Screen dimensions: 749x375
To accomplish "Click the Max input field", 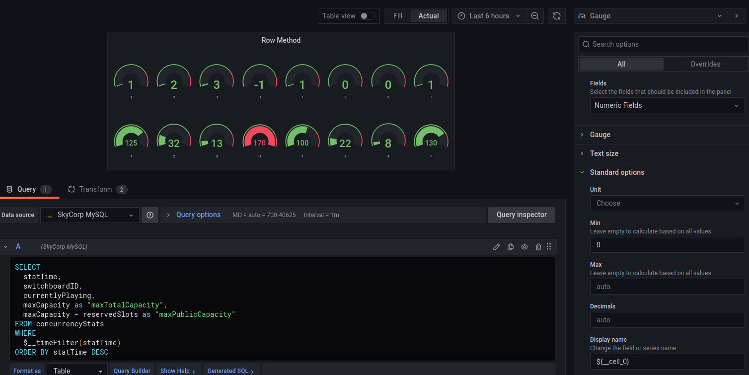I will (667, 287).
